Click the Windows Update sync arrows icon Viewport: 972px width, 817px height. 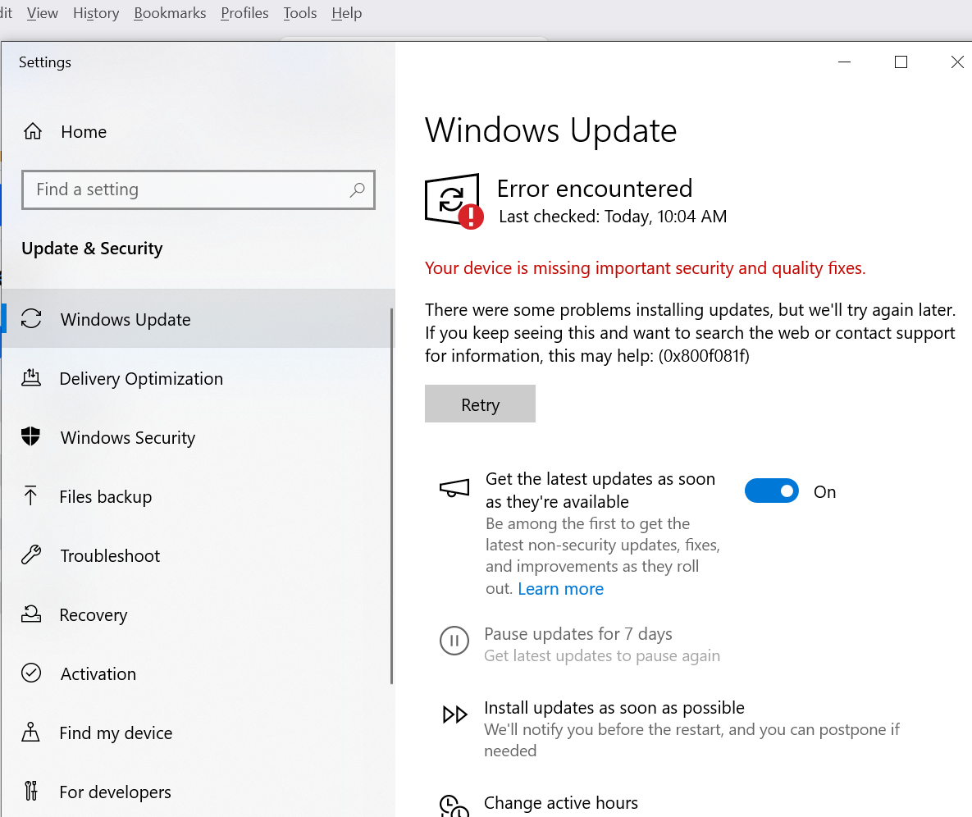pyautogui.click(x=31, y=318)
